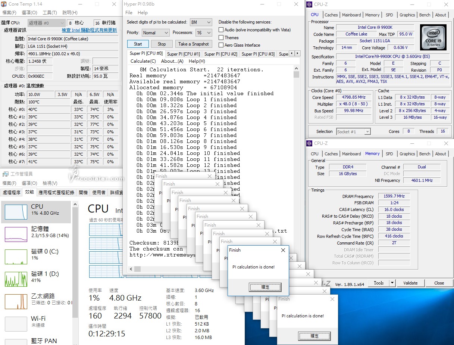Click the DRAM Frequency value in CPU-Z

[394, 196]
